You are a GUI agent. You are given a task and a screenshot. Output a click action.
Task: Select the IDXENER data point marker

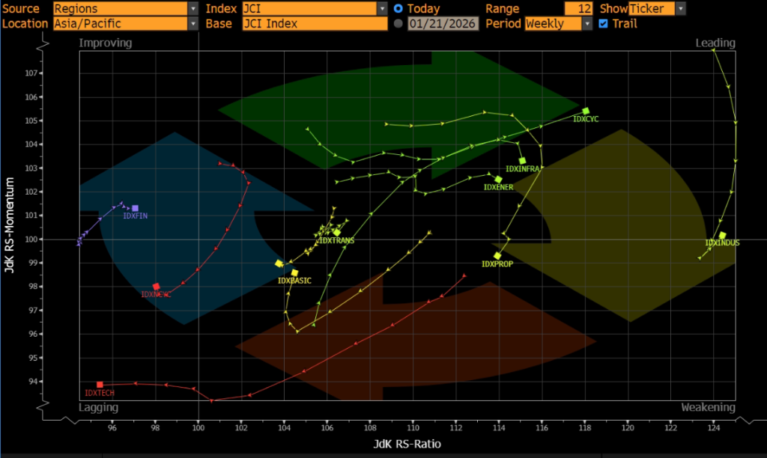coord(498,180)
